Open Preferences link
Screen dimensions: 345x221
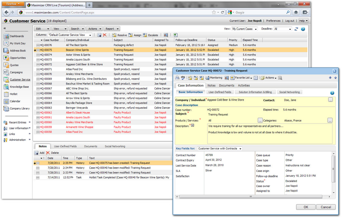273,21
